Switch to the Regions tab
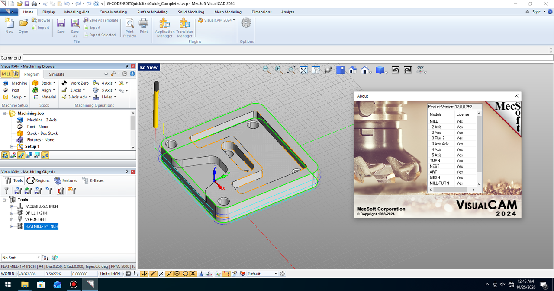554x291 pixels. [x=38, y=180]
